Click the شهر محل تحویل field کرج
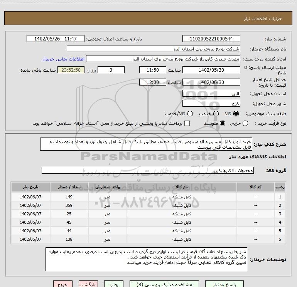297x287 pixels. 211,103
